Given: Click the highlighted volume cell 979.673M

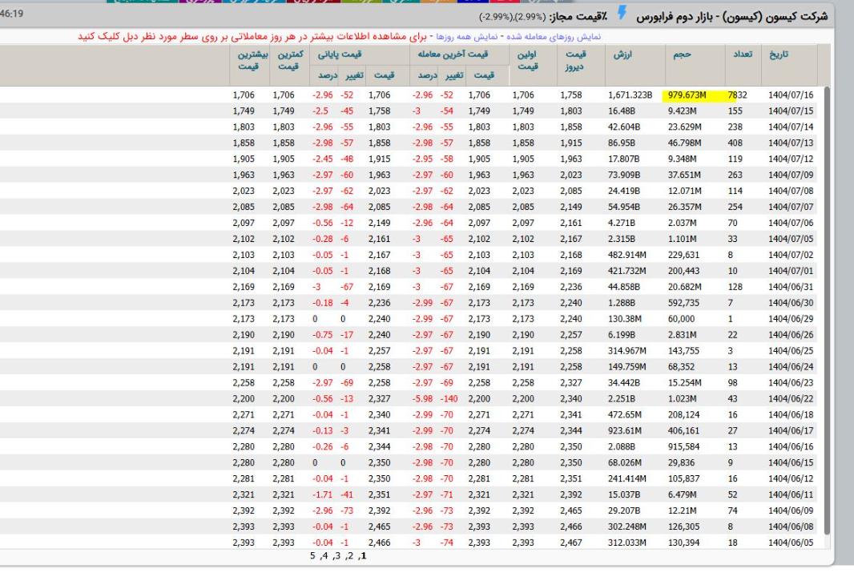Looking at the screenshot, I should [683, 95].
